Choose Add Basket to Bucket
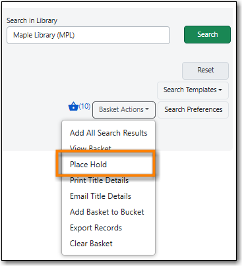This screenshot has width=242, height=266. coord(107,212)
